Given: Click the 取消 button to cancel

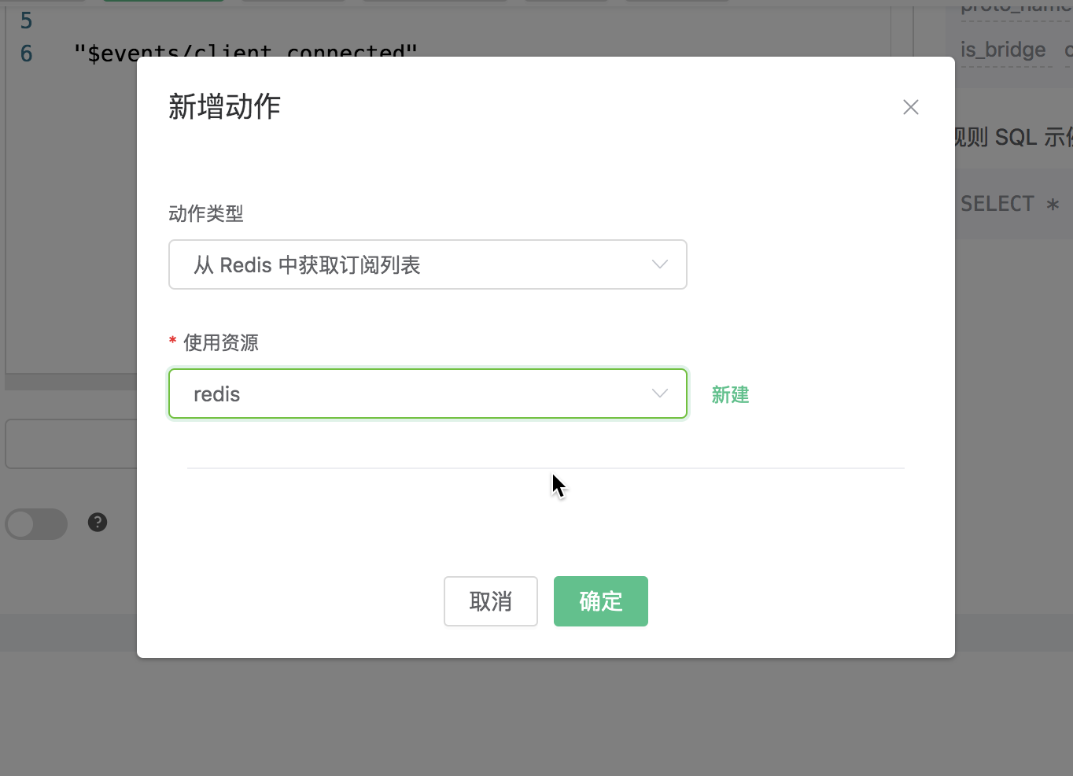Looking at the screenshot, I should coord(491,601).
